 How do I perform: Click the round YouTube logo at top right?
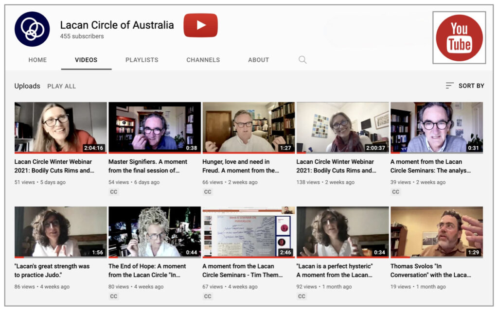pos(459,38)
